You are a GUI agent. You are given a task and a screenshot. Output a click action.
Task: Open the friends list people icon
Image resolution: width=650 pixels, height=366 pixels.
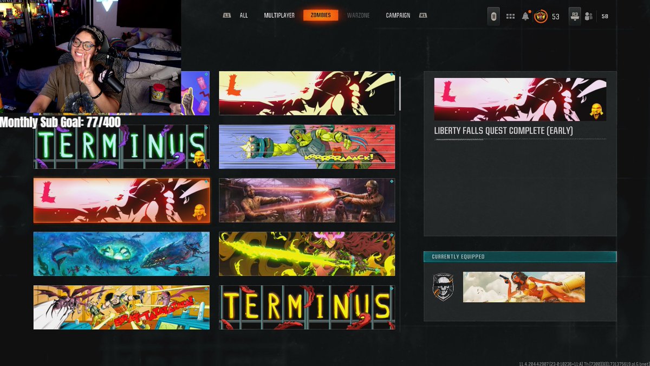click(589, 16)
